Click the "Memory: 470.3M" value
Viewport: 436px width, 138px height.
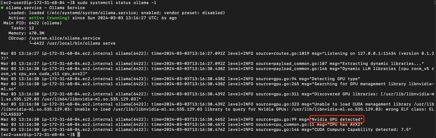tap(37, 33)
